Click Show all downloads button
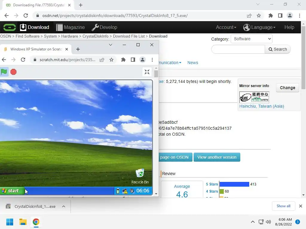This screenshot has height=229, width=306. pyautogui.click(x=283, y=206)
